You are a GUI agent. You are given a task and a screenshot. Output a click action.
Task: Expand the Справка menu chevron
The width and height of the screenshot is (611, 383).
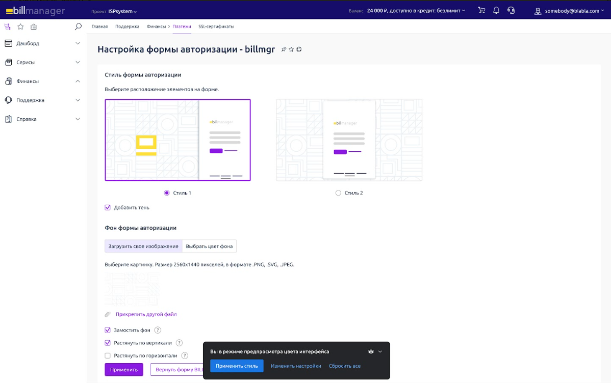coord(78,119)
